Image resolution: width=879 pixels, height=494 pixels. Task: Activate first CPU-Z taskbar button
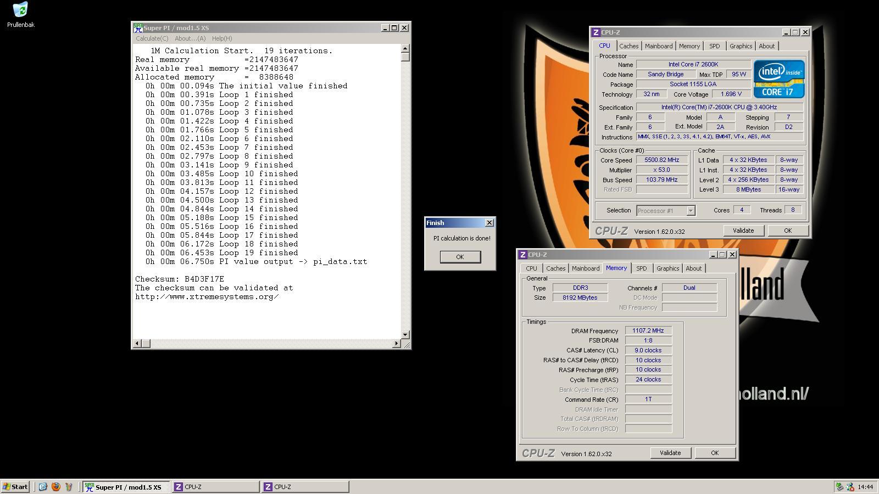(216, 487)
